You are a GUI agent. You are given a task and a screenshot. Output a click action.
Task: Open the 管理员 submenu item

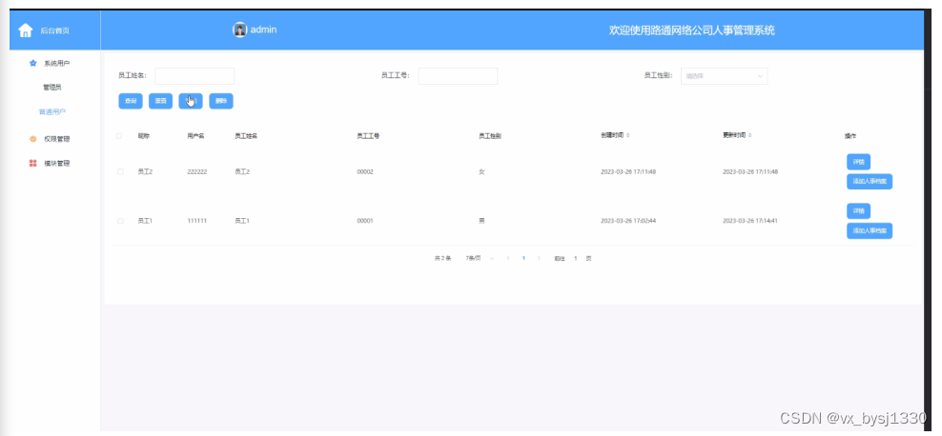tap(52, 88)
